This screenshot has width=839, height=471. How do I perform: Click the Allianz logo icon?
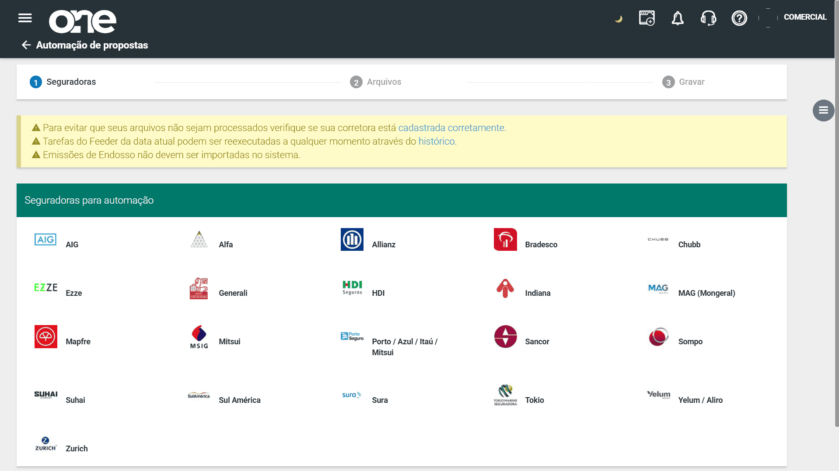point(352,239)
